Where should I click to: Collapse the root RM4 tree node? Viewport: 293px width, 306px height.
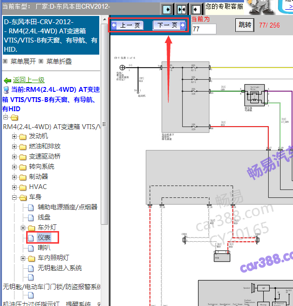click(5, 117)
